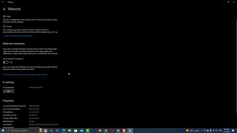The height and width of the screenshot is (133, 237).
Task: Click the Type here to search box
Action: (23, 130)
